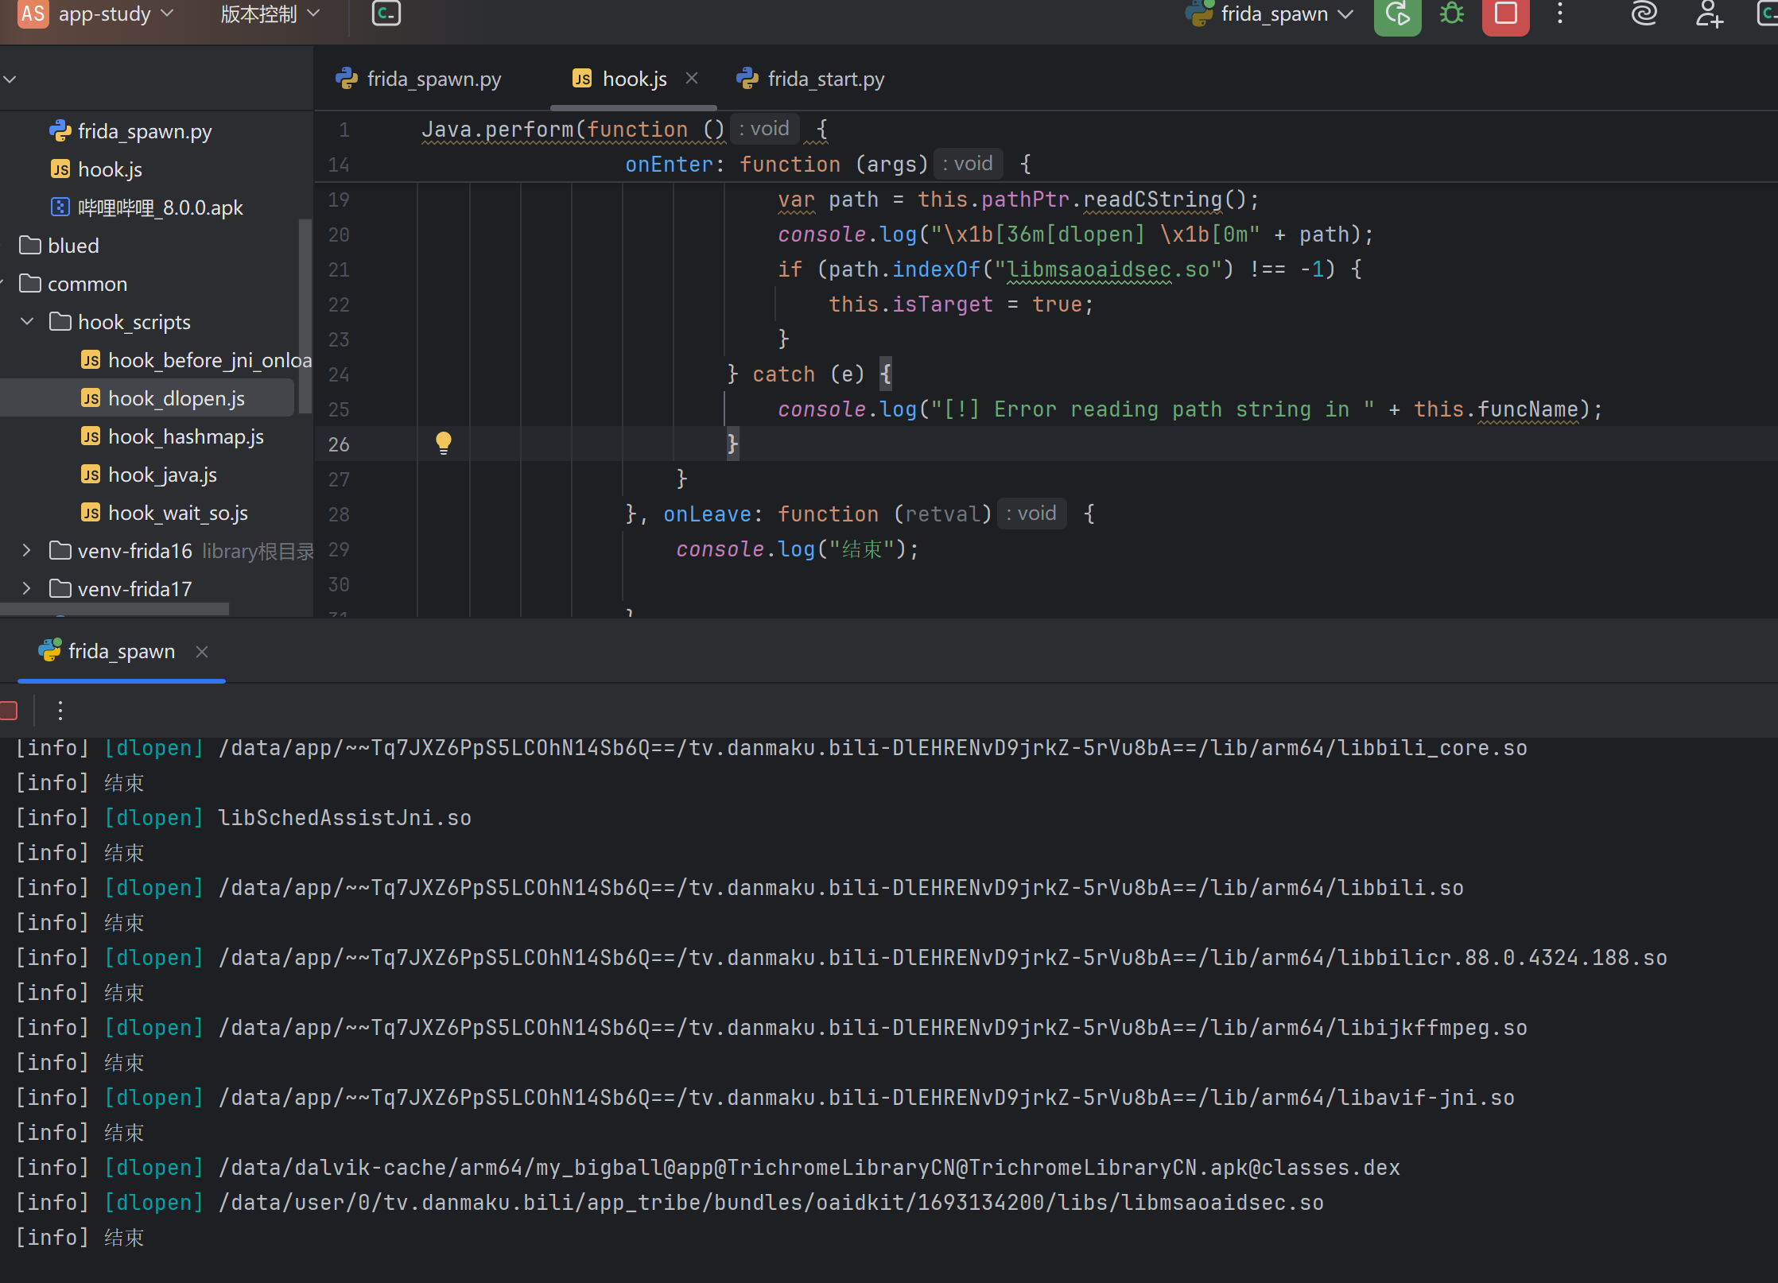Viewport: 1778px width, 1283px height.
Task: Open the frida_spawn run configuration dropdown
Action: [x=1270, y=14]
